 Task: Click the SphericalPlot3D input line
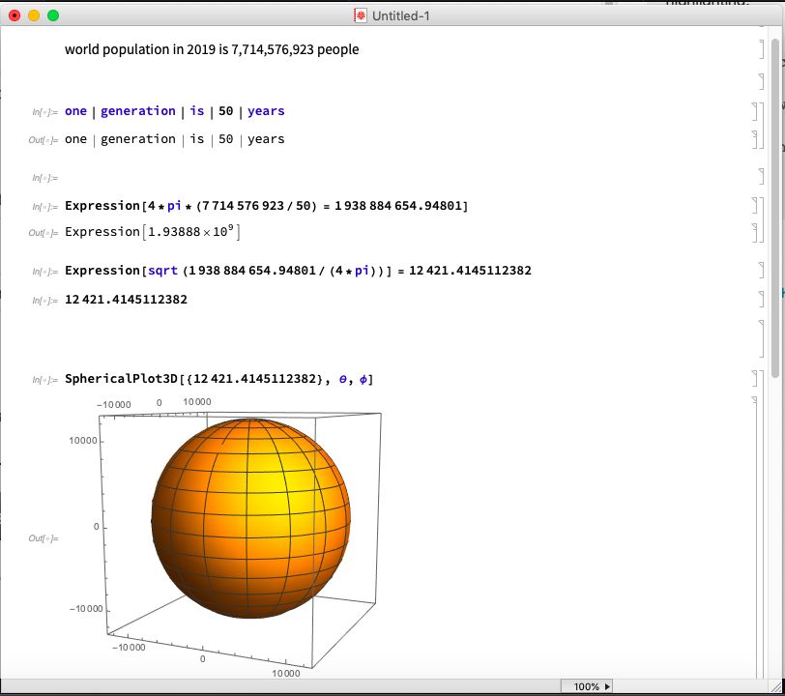point(219,379)
